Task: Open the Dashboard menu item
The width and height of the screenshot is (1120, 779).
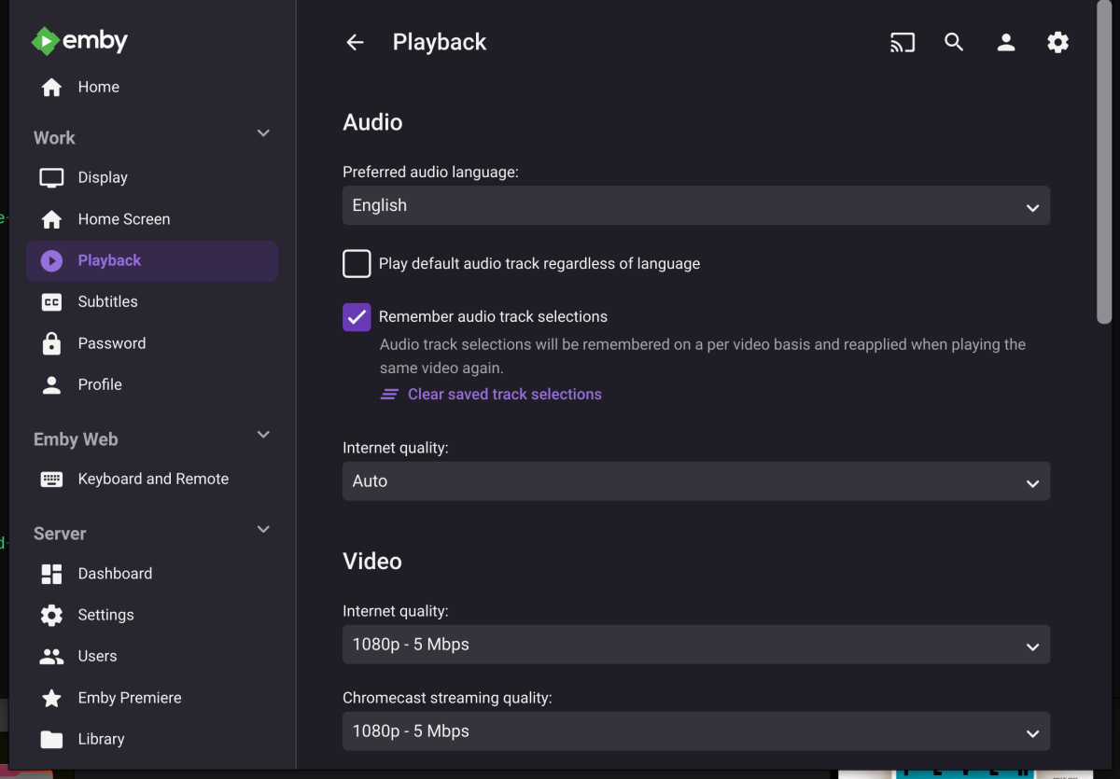Action: pos(115,574)
